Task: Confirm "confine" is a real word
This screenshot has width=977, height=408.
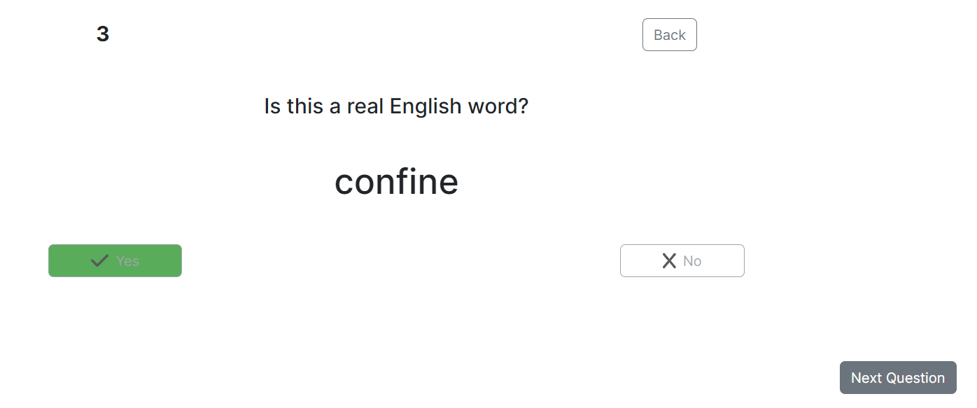Action: (x=115, y=261)
